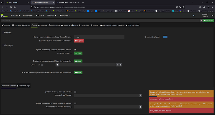Dismiss the 'mod_insertAction is not defined' red alert
The height and width of the screenshot is (115, 215).
[181, 99]
